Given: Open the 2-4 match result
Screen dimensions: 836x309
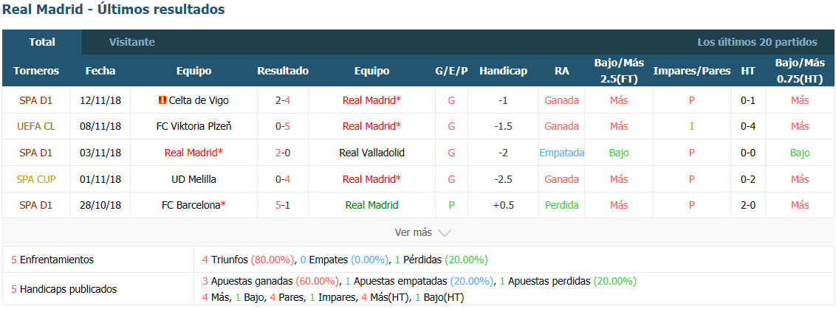Looking at the screenshot, I should click(283, 100).
